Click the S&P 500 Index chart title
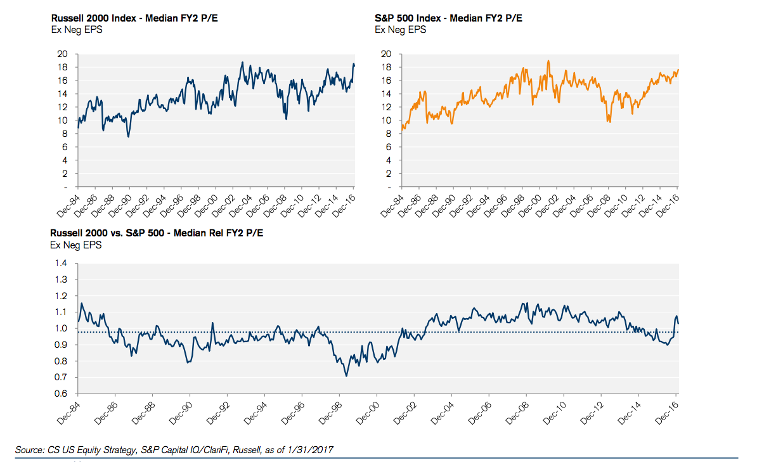The width and height of the screenshot is (757, 462). (x=448, y=18)
